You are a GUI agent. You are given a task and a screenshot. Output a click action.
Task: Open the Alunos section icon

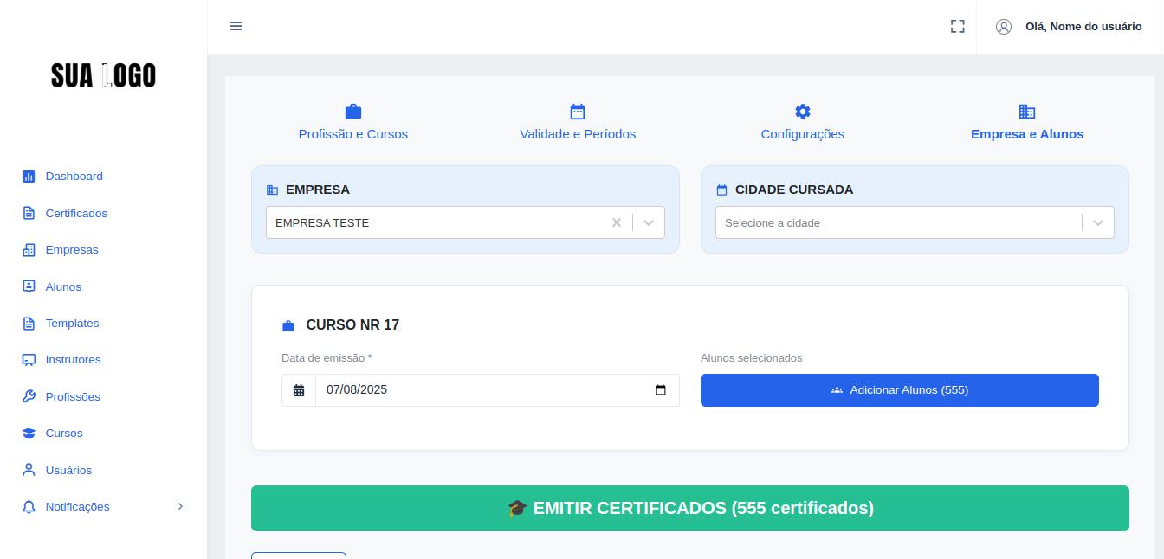coord(29,286)
